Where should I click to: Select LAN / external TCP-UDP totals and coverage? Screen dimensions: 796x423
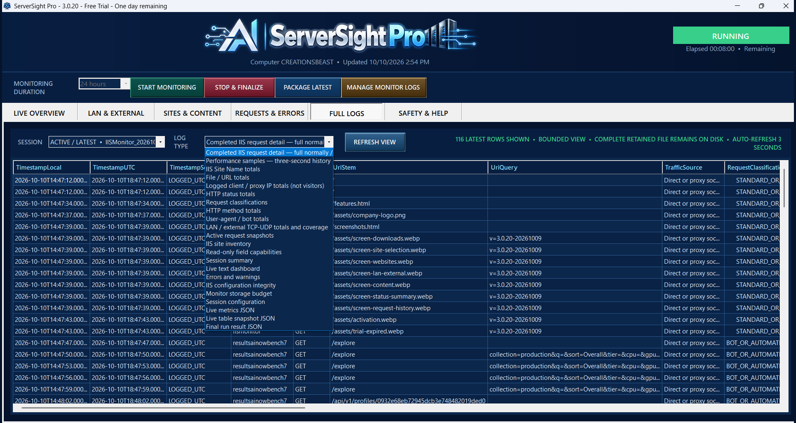(x=269, y=227)
